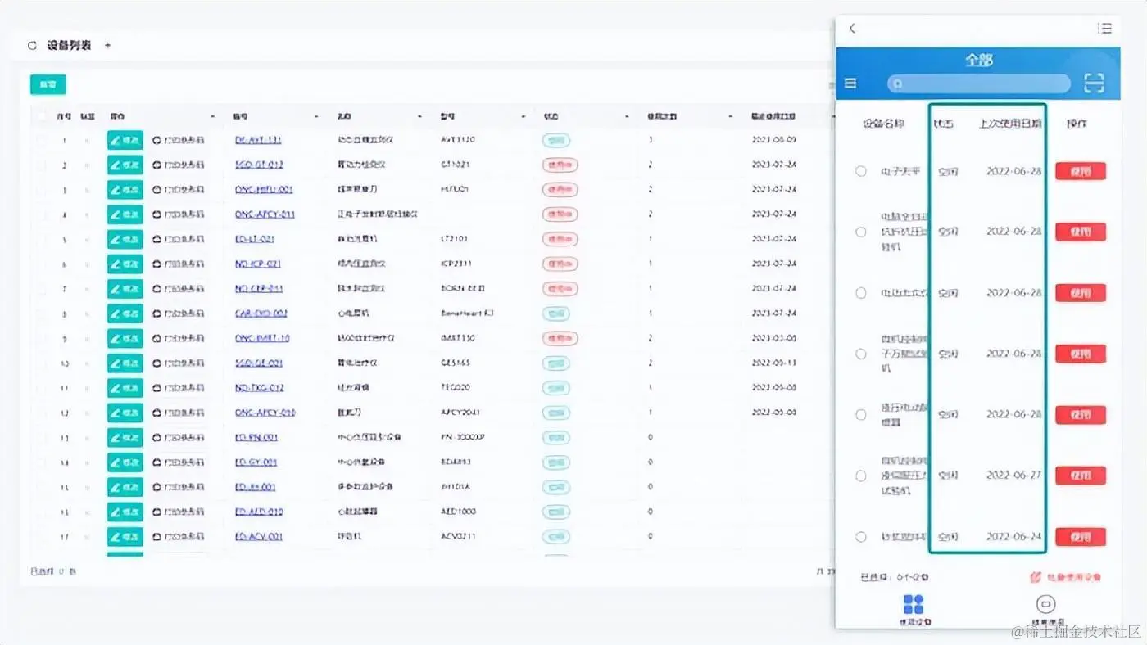This screenshot has width=1147, height=645.
Task: Check the row checkbox for SGO-GT-012
Action: [42, 165]
